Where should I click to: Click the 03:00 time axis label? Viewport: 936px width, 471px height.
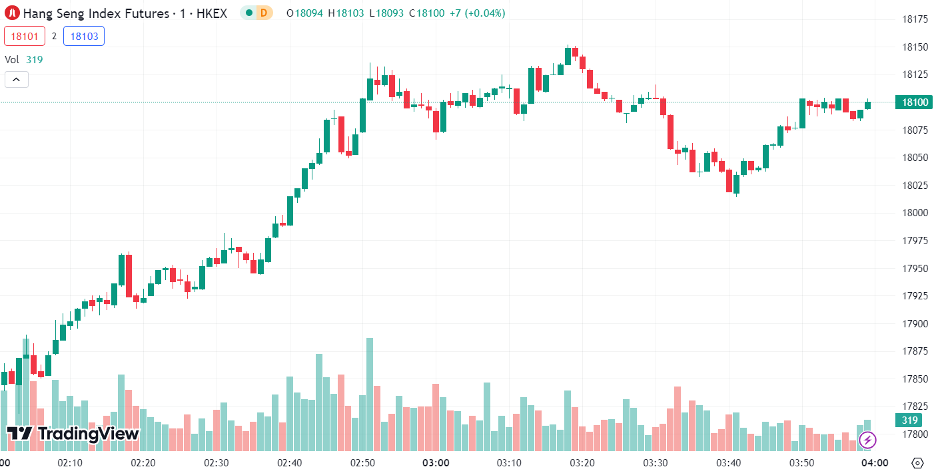click(436, 463)
